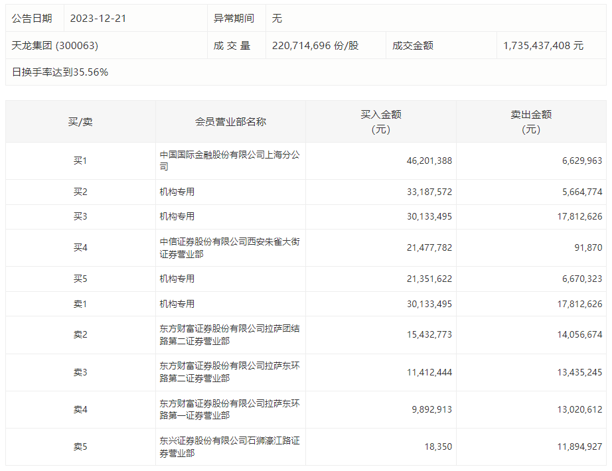Select buy amount 11,412,444
Screen dimensions: 612x471
[x=429, y=373]
